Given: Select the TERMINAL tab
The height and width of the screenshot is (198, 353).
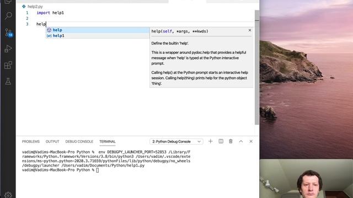Looking at the screenshot, I should [x=108, y=141].
